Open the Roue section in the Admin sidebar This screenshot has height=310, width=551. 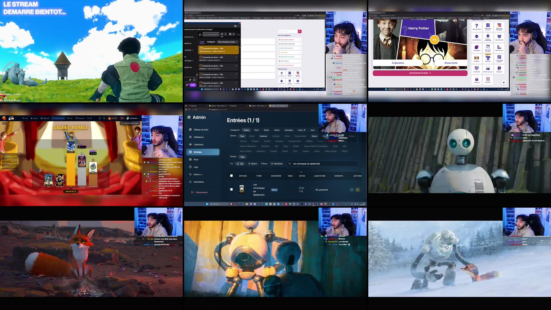pyautogui.click(x=195, y=159)
